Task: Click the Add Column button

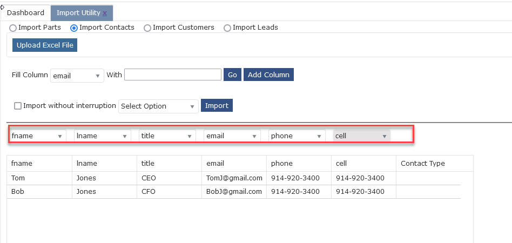Action: coord(268,75)
